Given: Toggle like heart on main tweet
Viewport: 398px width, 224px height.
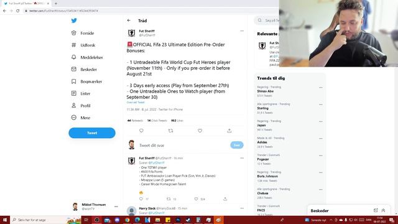Looking at the screenshot, I should [x=200, y=131].
